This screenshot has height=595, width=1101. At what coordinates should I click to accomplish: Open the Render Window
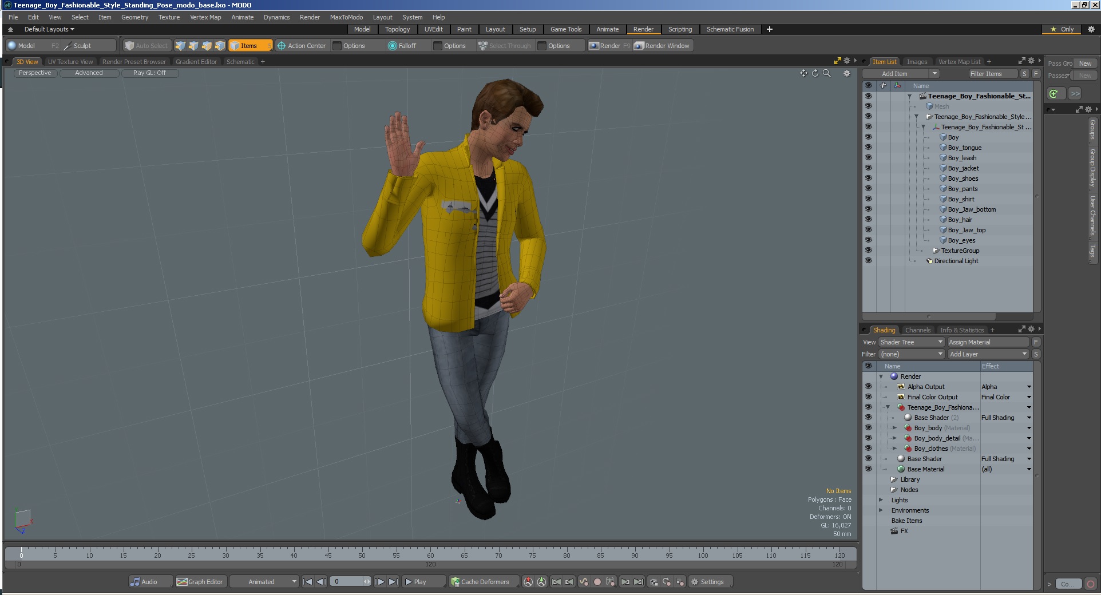click(663, 46)
